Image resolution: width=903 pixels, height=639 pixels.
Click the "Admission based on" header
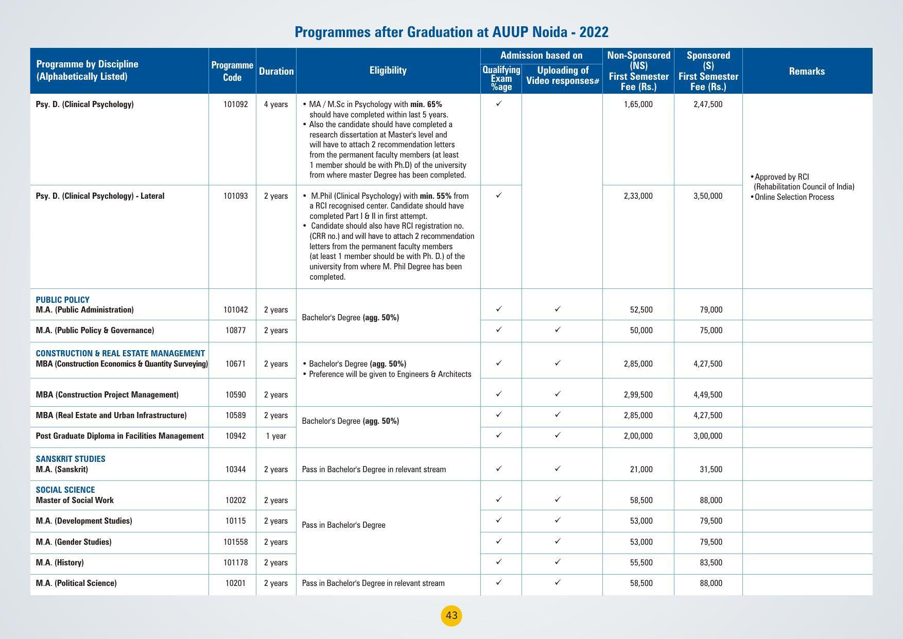(541, 55)
